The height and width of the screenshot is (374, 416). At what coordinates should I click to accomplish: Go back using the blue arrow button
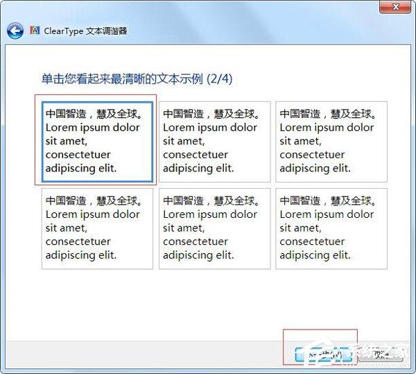click(x=15, y=31)
